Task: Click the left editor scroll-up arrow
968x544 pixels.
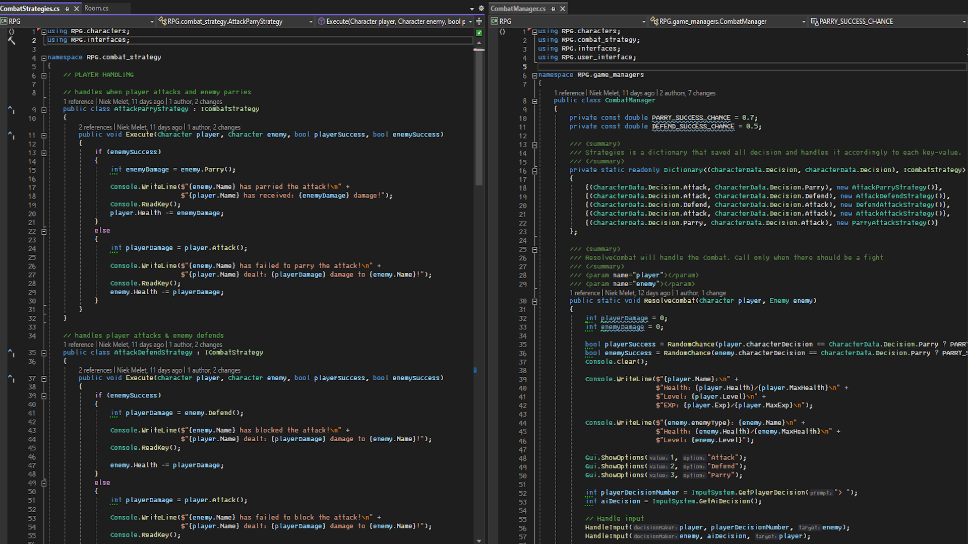Action: [x=479, y=43]
